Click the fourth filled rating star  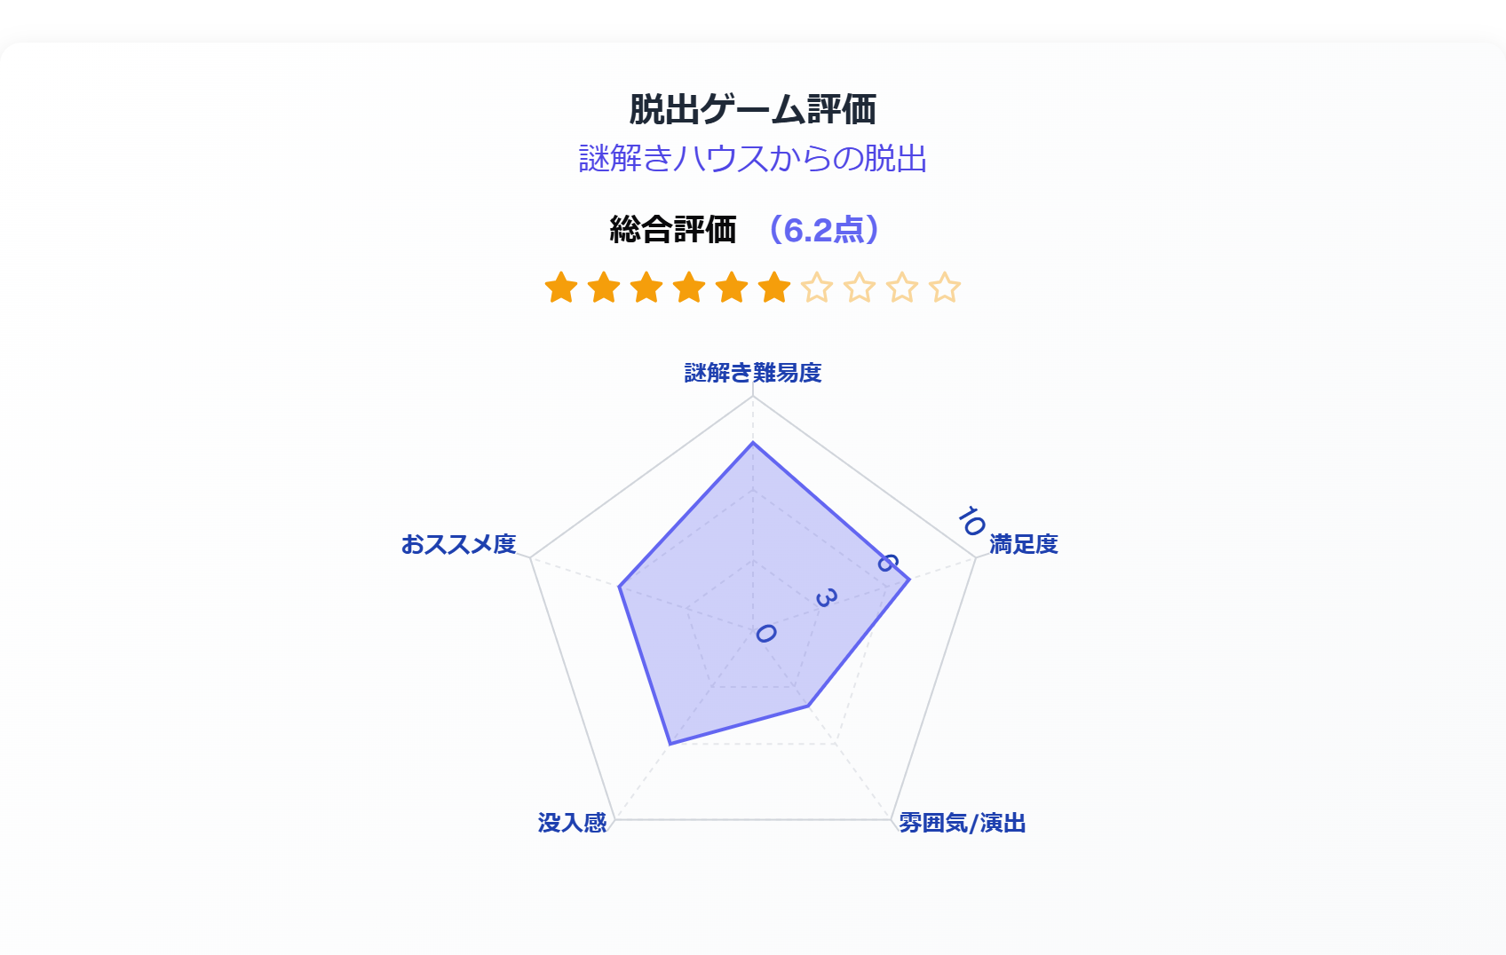coord(689,288)
